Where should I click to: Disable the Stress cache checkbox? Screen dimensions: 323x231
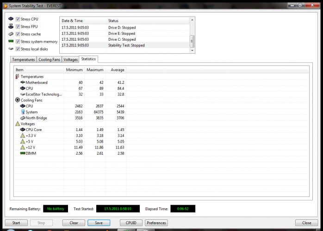[18, 34]
